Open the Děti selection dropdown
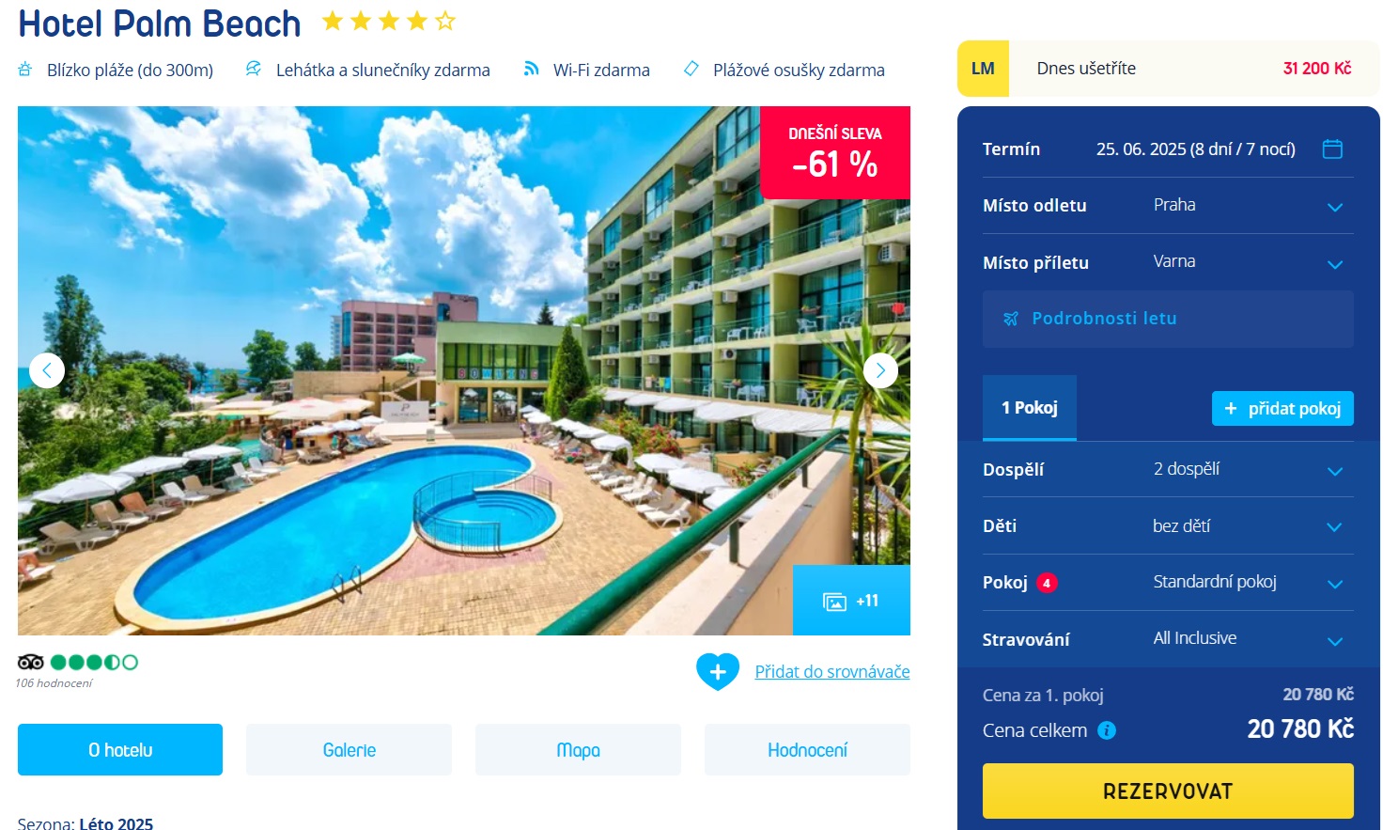This screenshot has width=1398, height=830. click(x=1168, y=525)
